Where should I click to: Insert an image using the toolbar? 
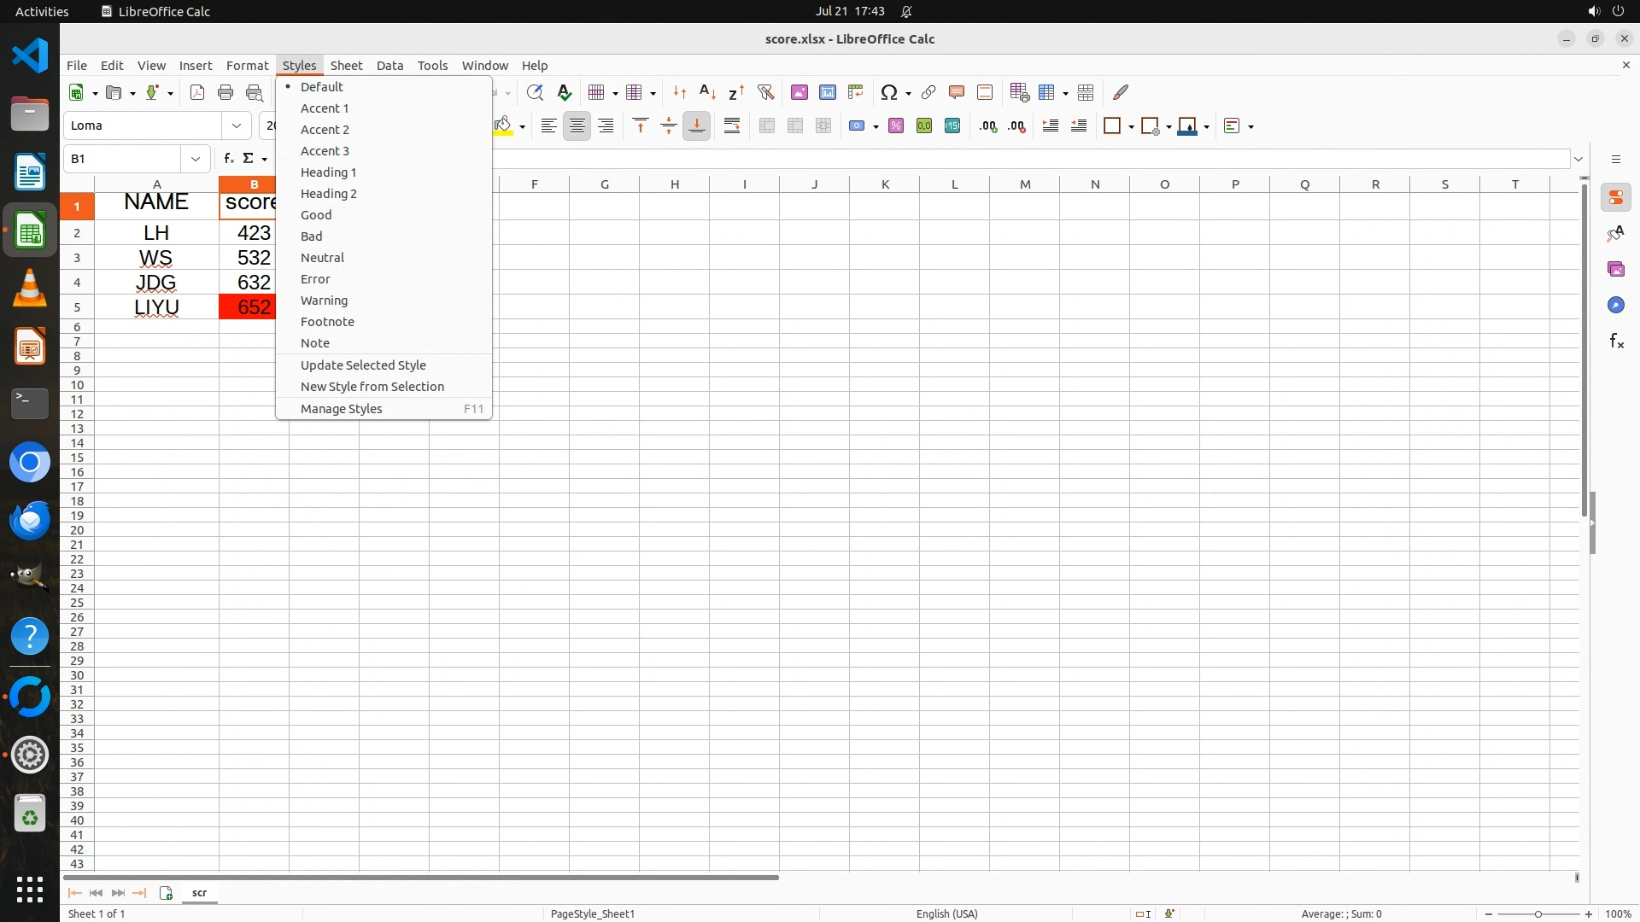(799, 92)
